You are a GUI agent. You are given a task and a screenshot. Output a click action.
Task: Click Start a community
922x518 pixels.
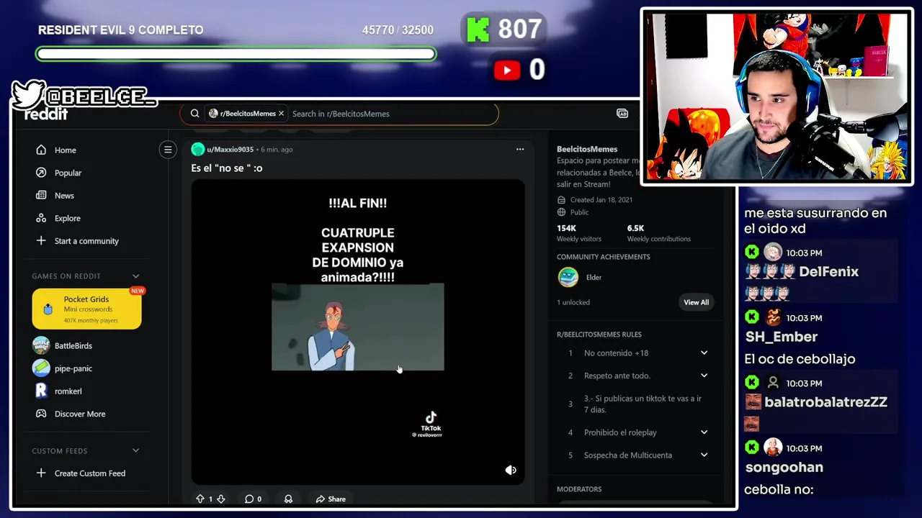click(86, 241)
